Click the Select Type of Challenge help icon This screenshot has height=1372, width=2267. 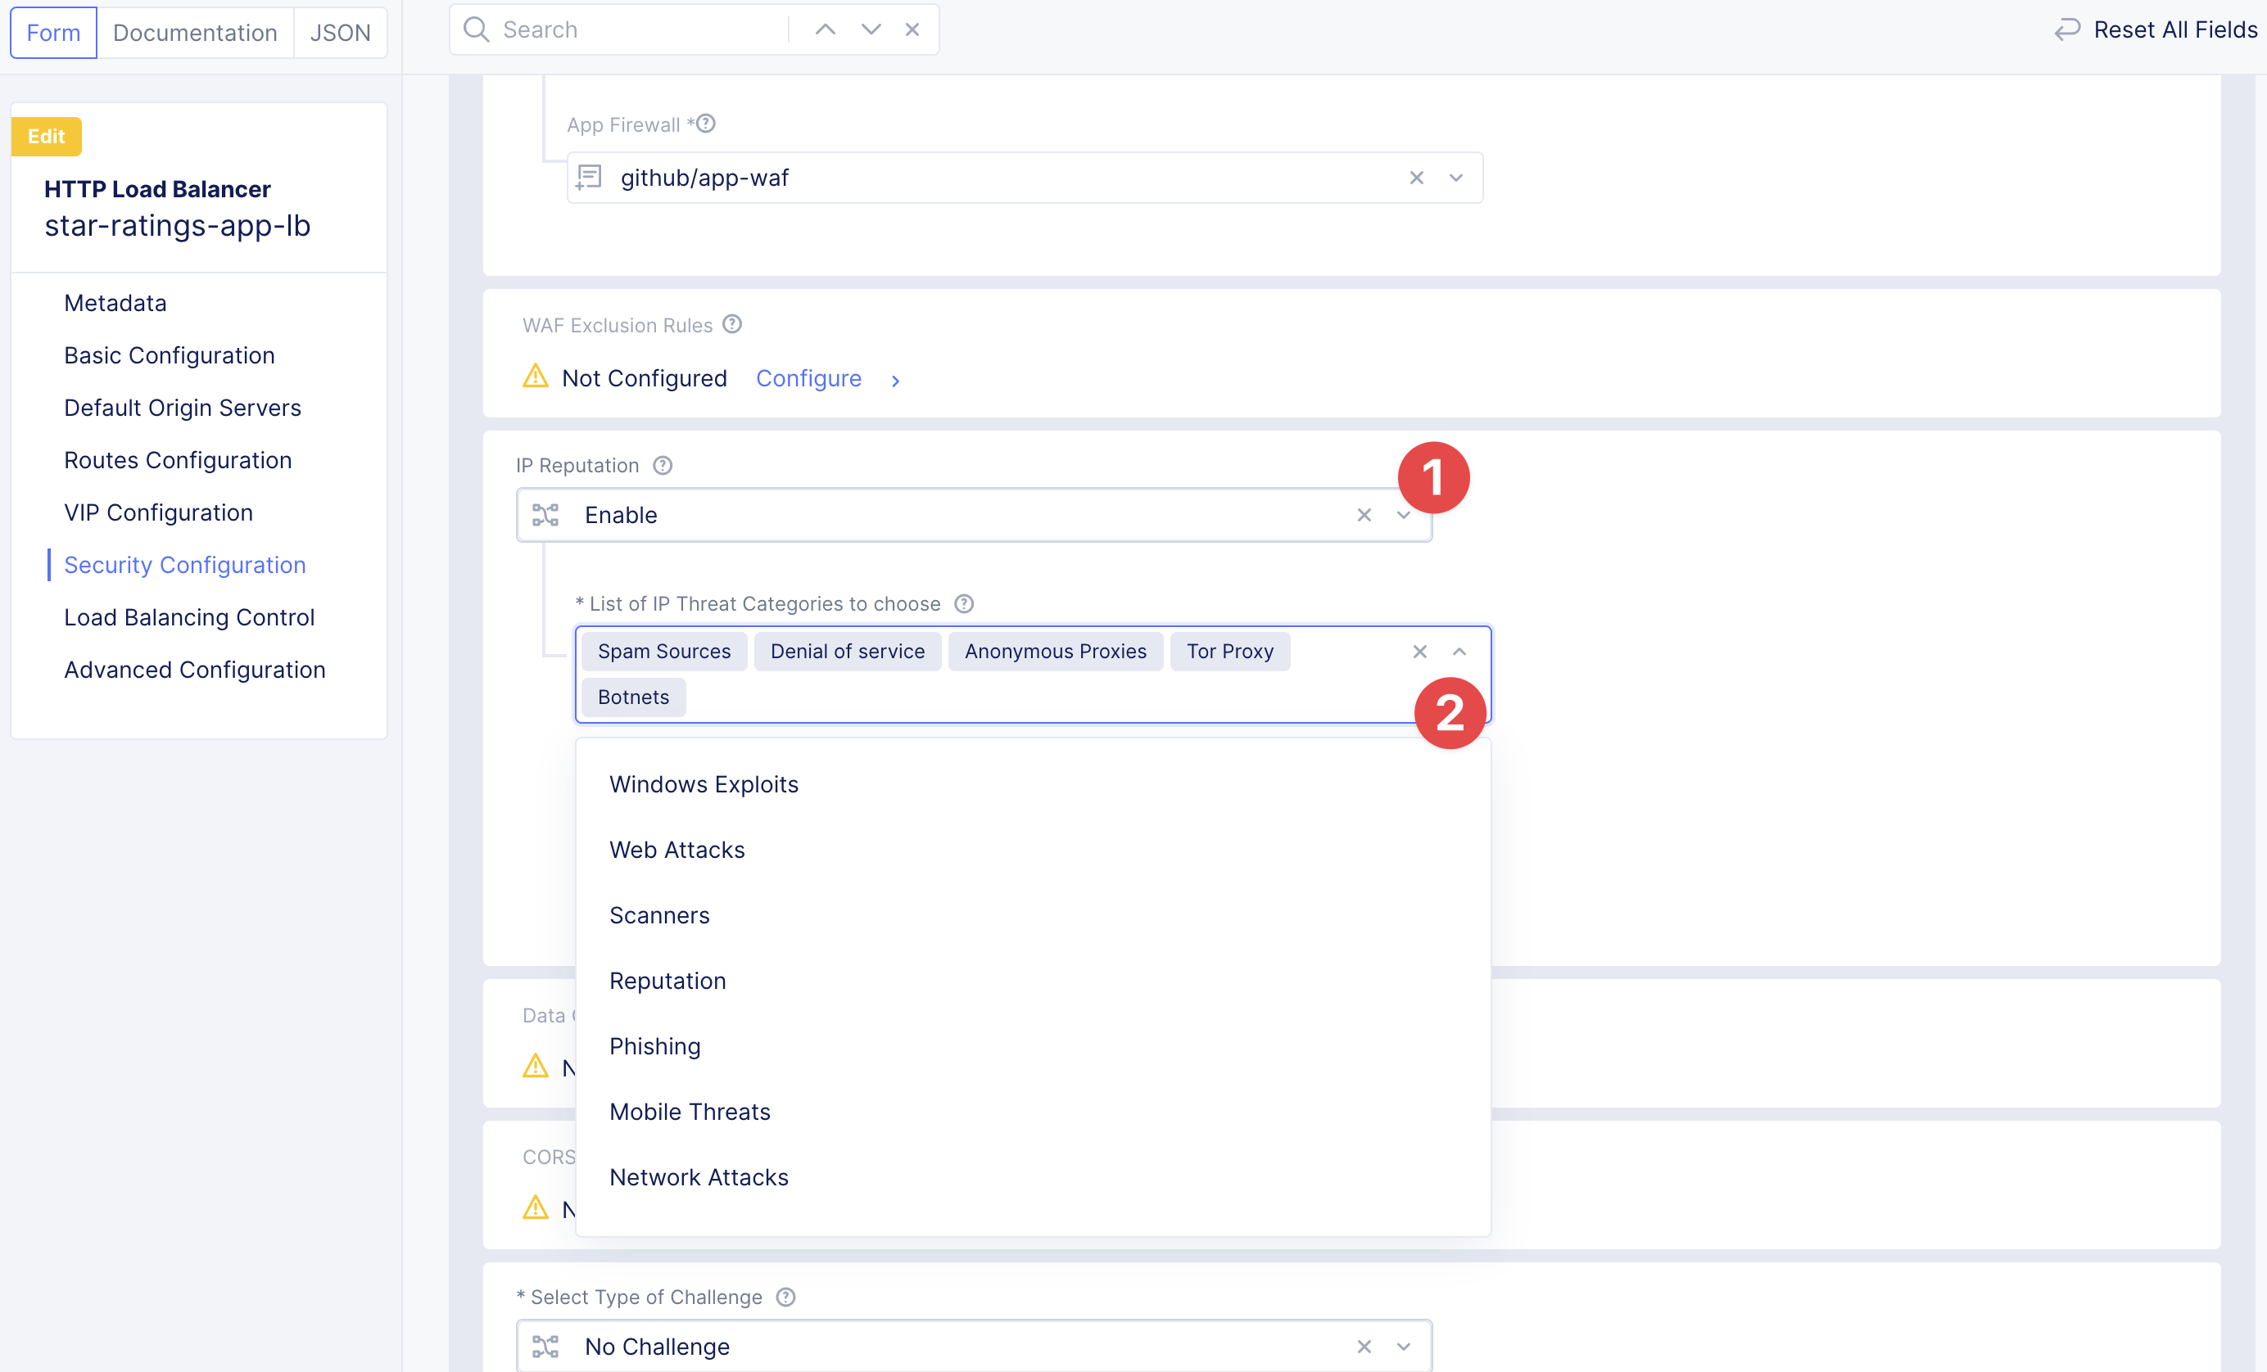tap(785, 1297)
